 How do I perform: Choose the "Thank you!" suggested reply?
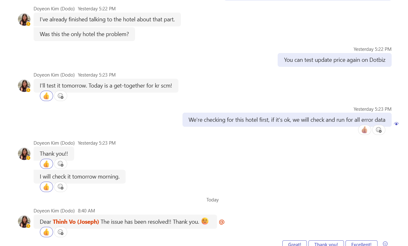pos(326,244)
